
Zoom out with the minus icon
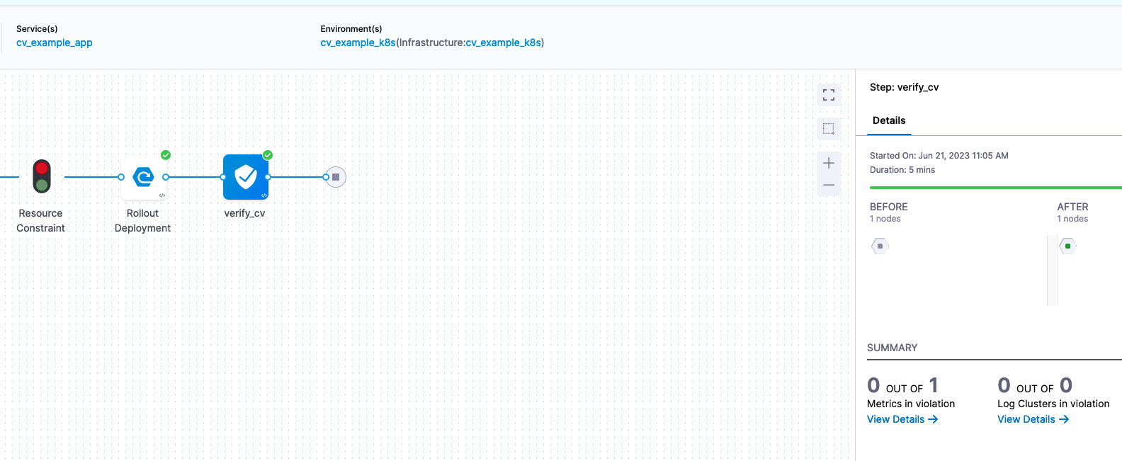829,186
